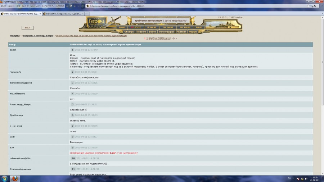Go to Форумы breadcrumb link
Image resolution: width=324 pixels, height=182 pixels.
pyautogui.click(x=15, y=36)
